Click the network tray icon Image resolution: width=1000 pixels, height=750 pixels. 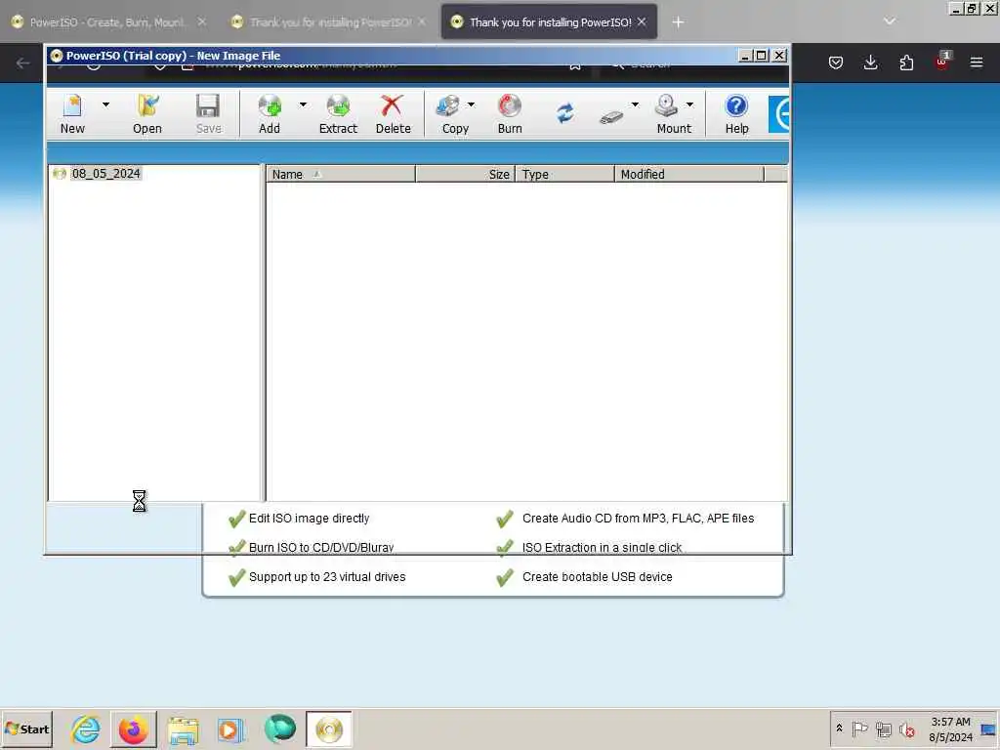coord(883,729)
